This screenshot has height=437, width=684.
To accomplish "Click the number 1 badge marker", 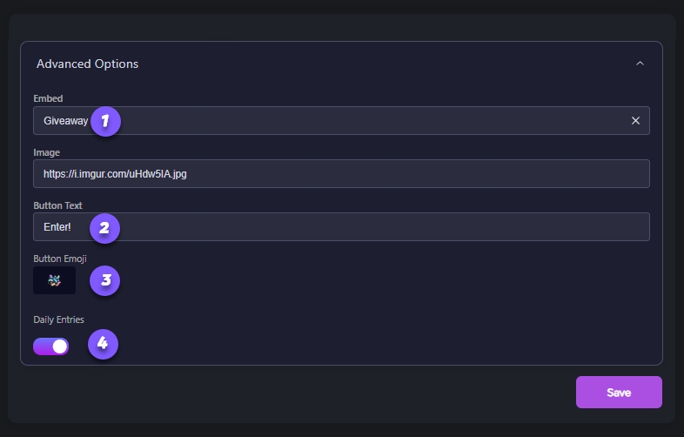I will point(105,121).
